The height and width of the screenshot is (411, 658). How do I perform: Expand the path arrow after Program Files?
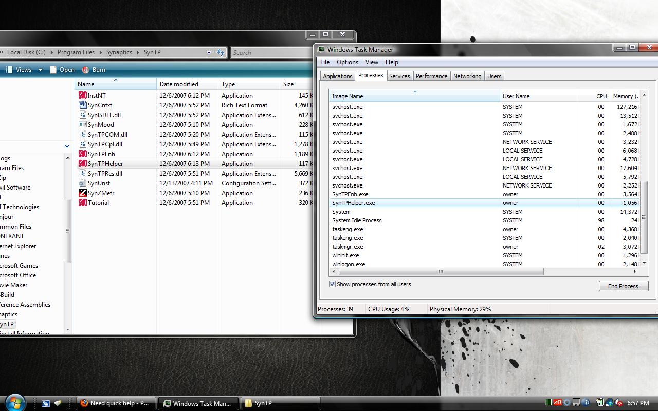coord(100,52)
